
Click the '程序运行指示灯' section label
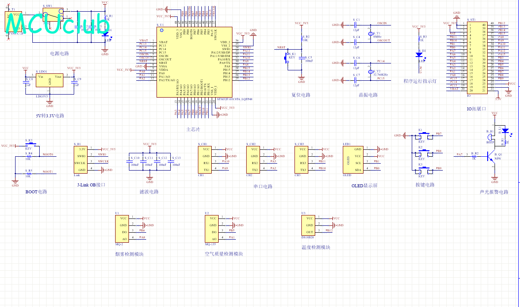(420, 81)
